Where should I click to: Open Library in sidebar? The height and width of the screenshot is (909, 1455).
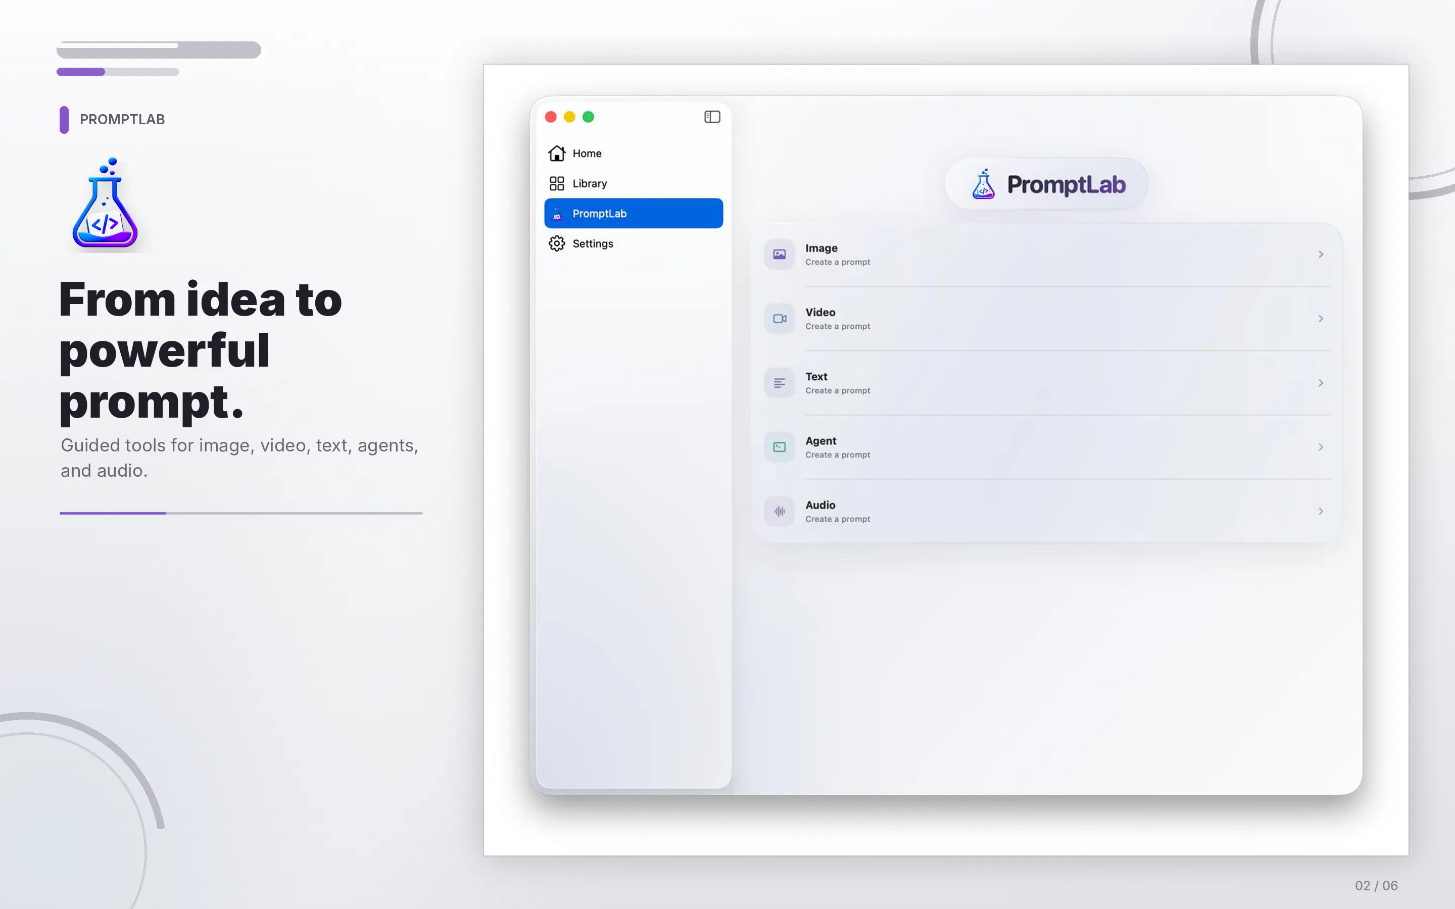click(x=634, y=183)
